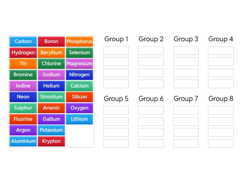Pick the Helium tile
This screenshot has height=183, width=244.
[51, 86]
